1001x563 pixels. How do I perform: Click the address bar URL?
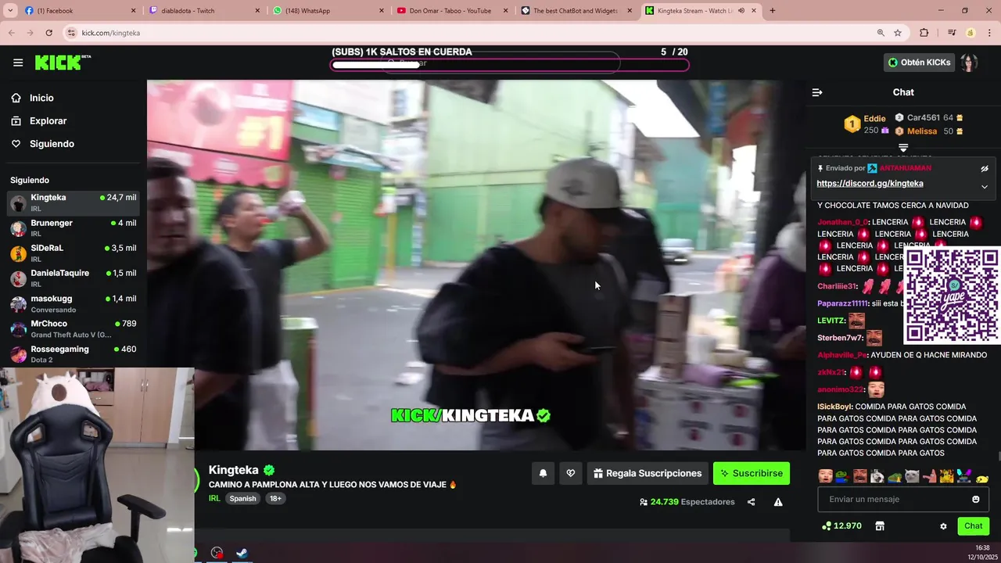(x=111, y=33)
